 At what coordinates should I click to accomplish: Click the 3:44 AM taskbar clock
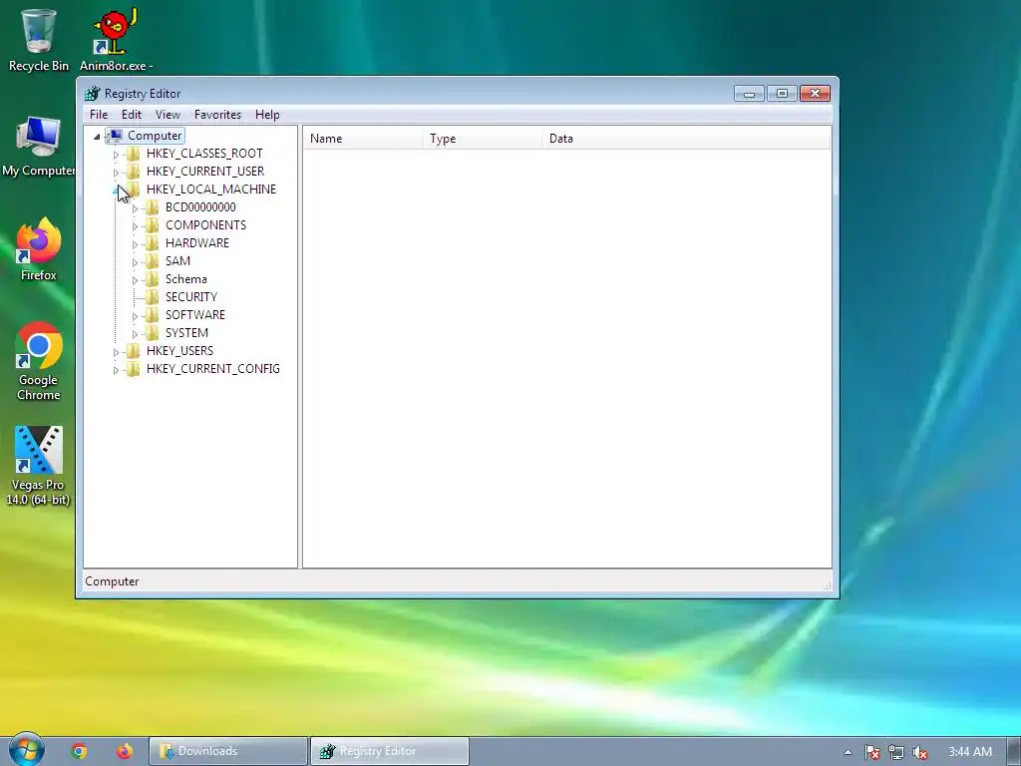tap(970, 752)
